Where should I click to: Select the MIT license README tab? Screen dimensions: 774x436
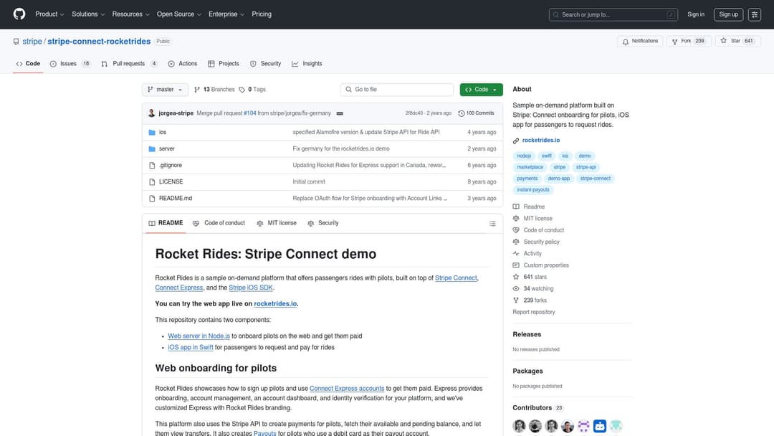[x=277, y=223]
